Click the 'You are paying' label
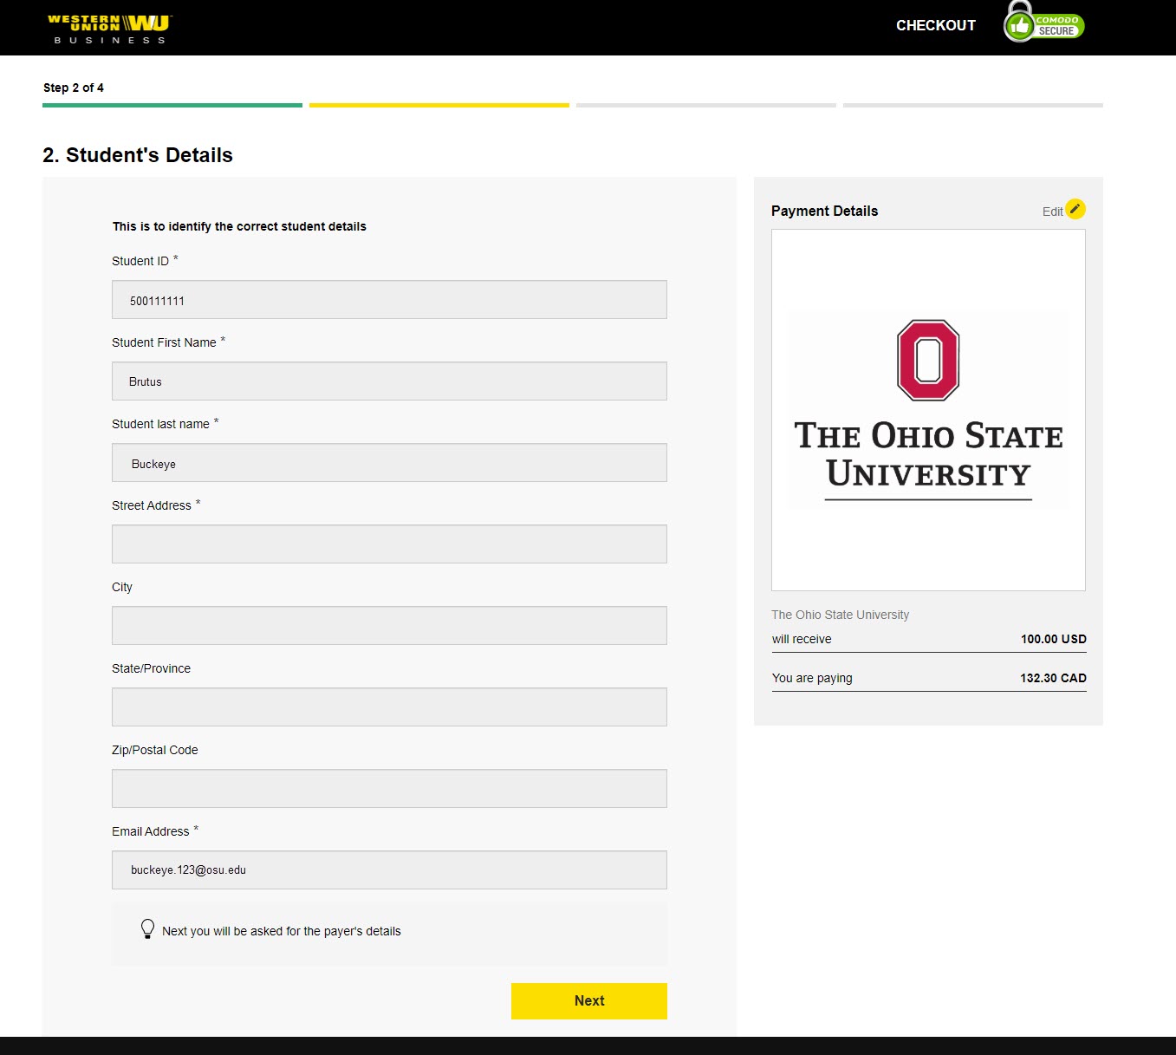The width and height of the screenshot is (1176, 1055). point(812,678)
